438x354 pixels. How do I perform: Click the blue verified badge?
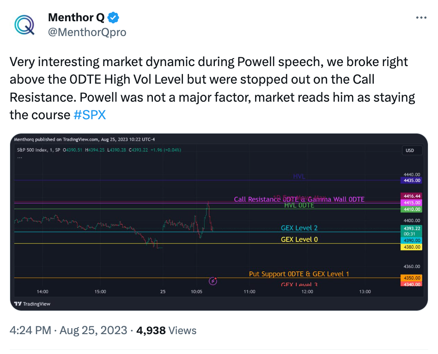point(113,18)
